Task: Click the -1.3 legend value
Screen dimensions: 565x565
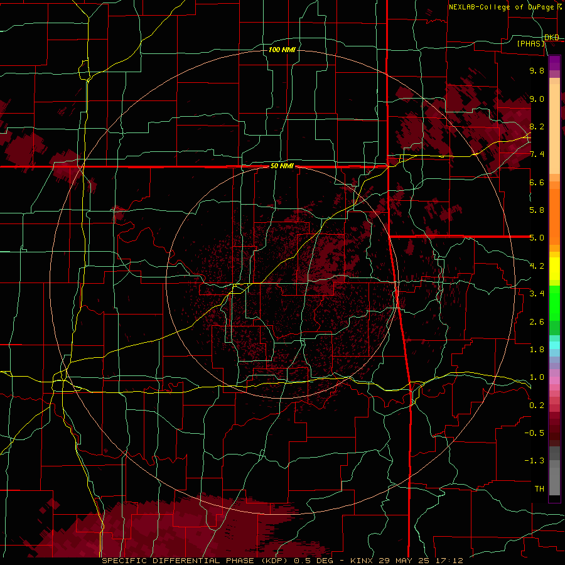Action: pyautogui.click(x=534, y=461)
